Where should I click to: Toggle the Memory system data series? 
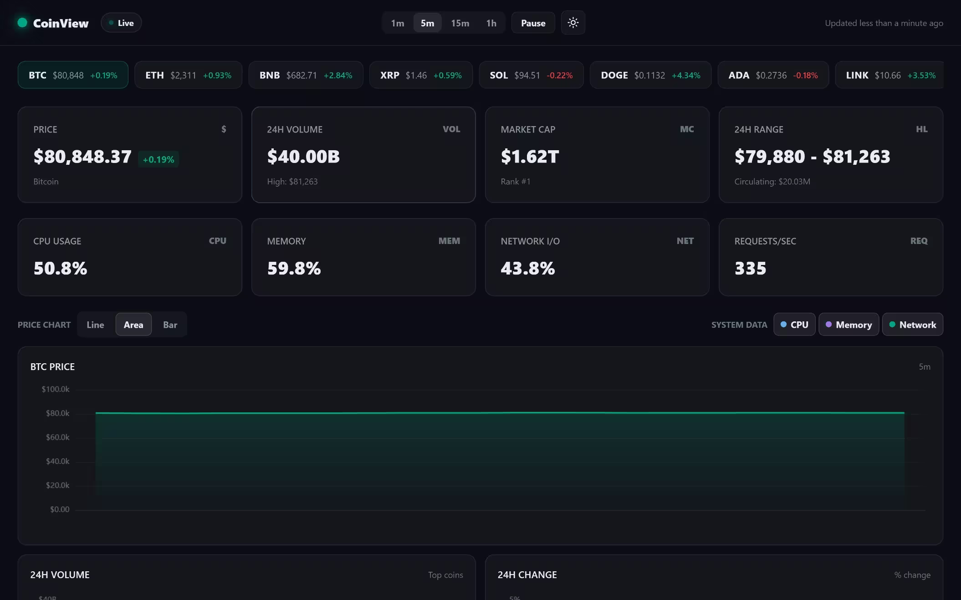click(849, 325)
